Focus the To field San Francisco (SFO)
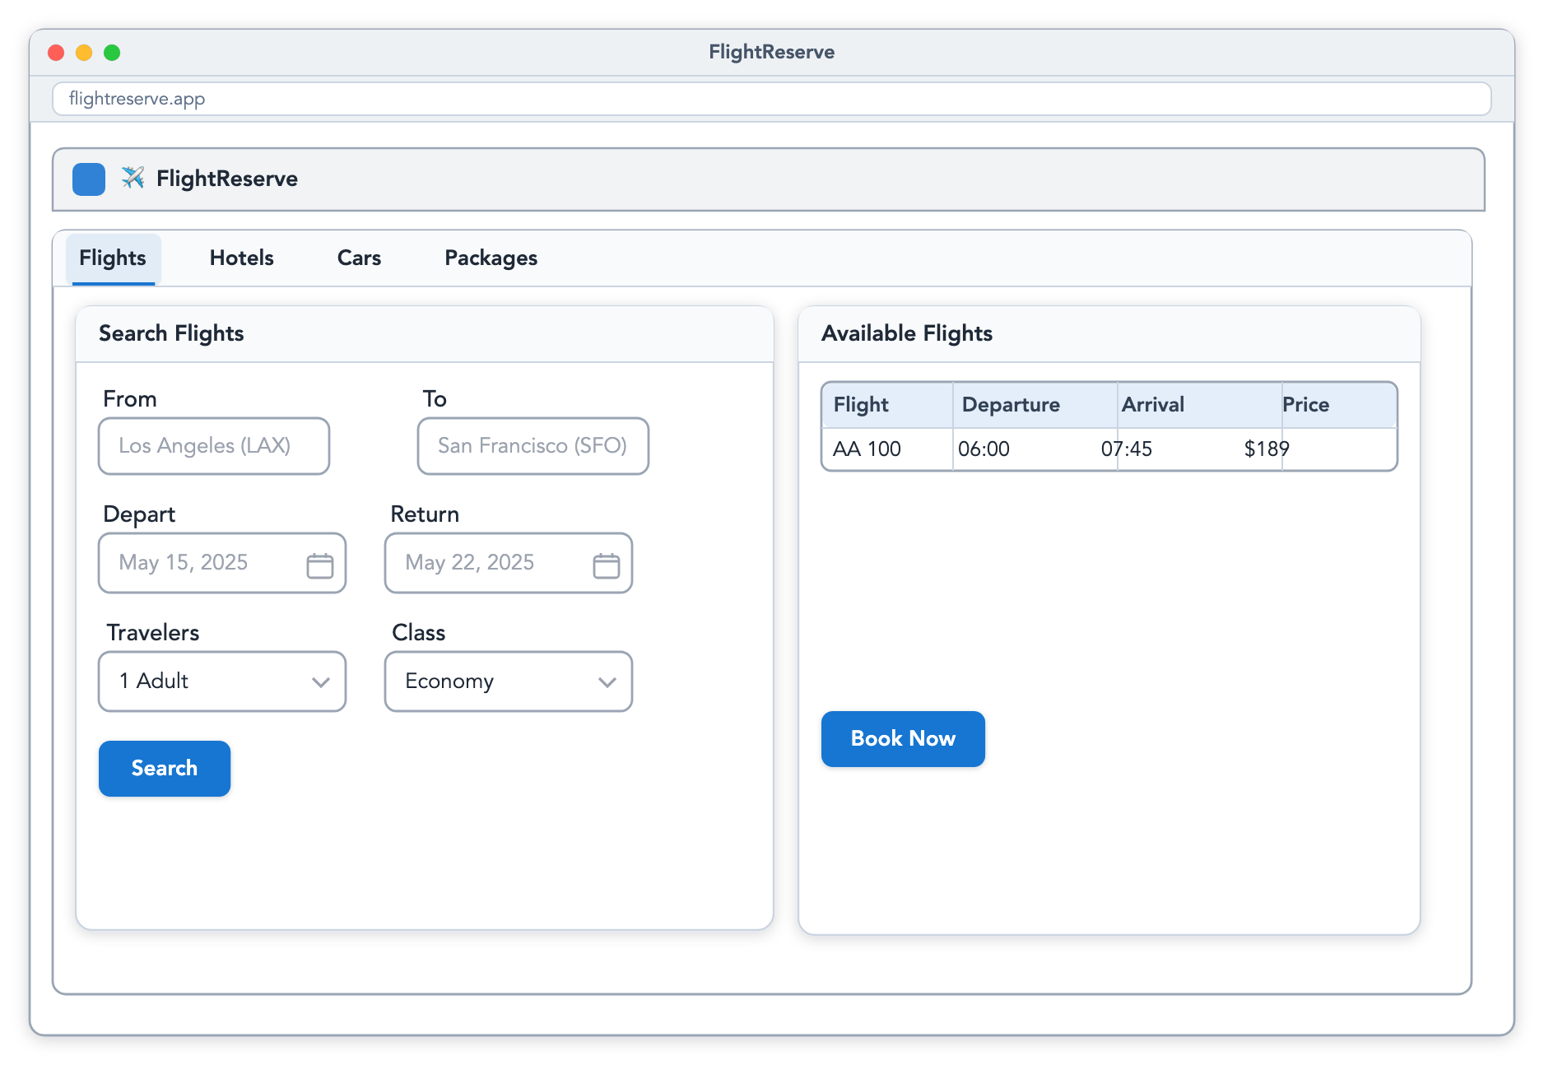The height and width of the screenshot is (1065, 1544). 533,446
